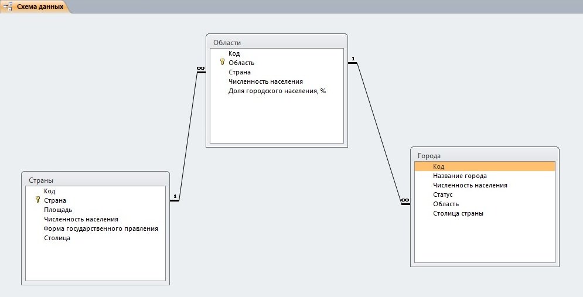The width and height of the screenshot is (583, 297).
Task: Click the Схема данных tab
Action: (40, 6)
